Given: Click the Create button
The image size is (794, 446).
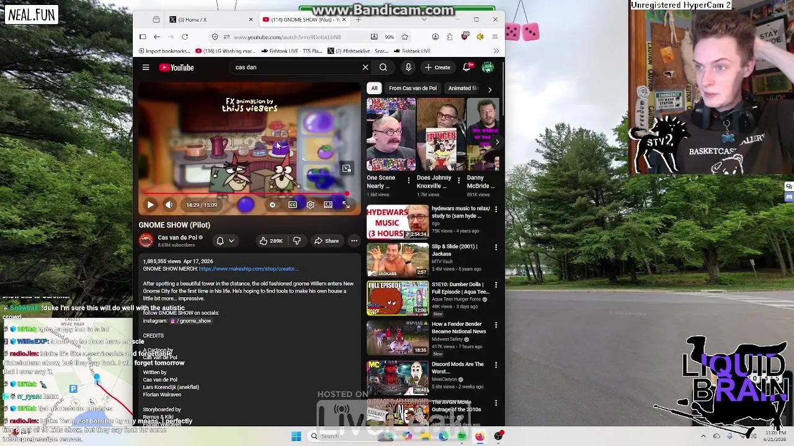Looking at the screenshot, I should 437,68.
